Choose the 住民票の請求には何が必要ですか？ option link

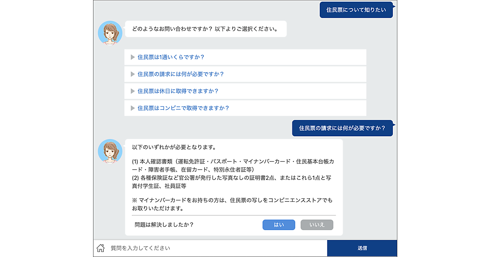coord(181,74)
